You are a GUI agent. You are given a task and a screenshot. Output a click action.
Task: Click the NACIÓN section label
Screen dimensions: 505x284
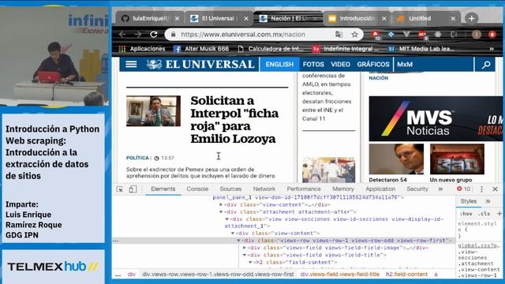pyautogui.click(x=379, y=78)
